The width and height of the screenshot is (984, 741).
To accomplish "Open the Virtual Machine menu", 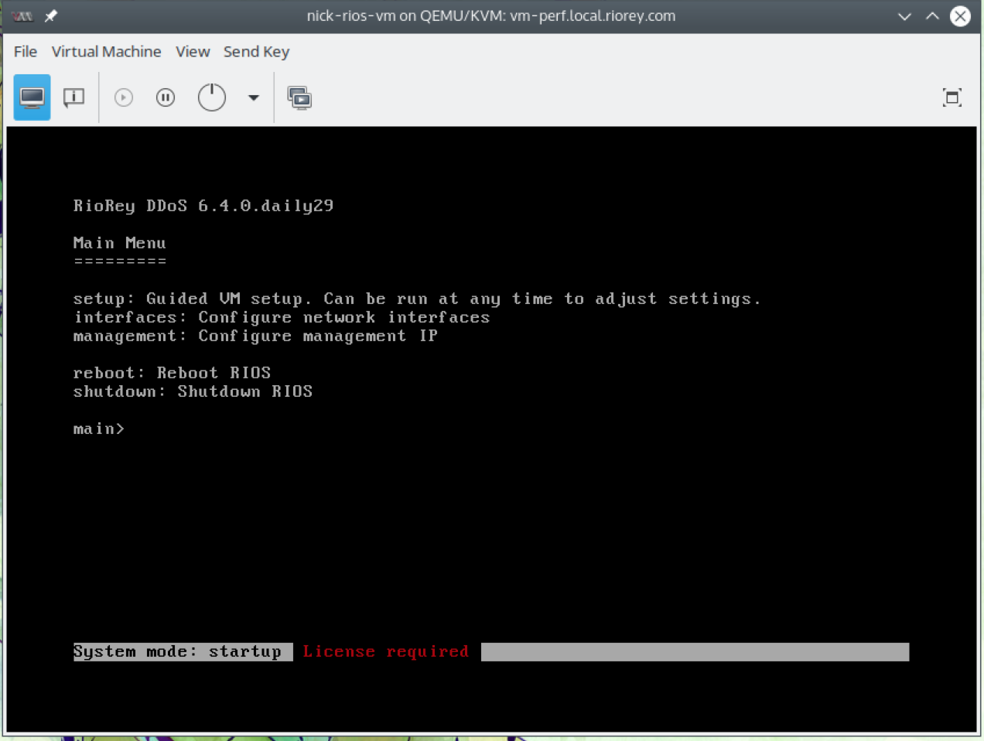I will [107, 52].
